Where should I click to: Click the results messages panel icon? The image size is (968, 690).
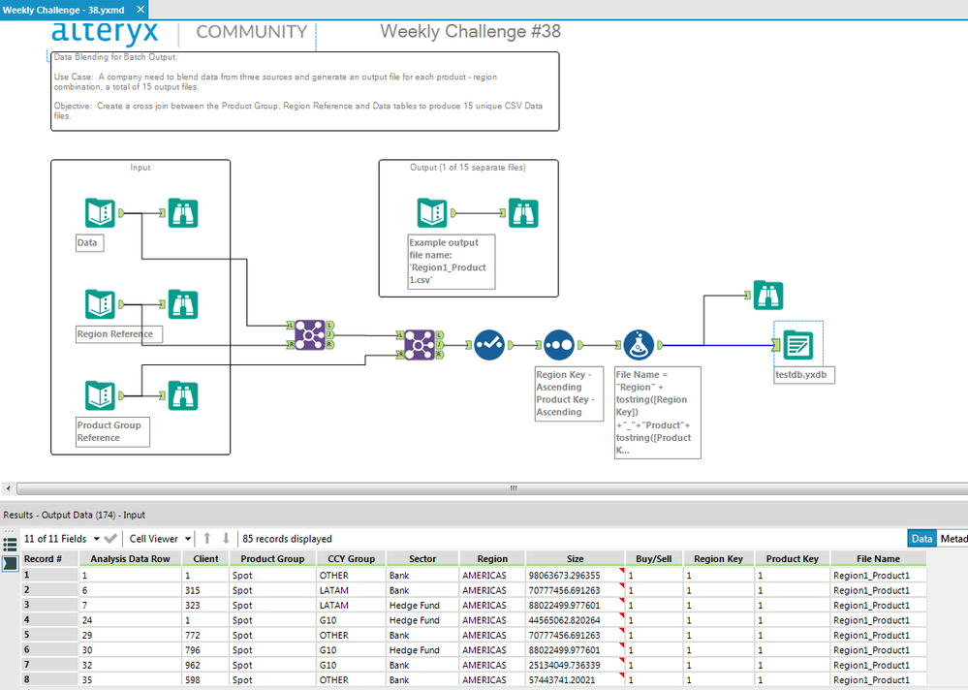10,563
